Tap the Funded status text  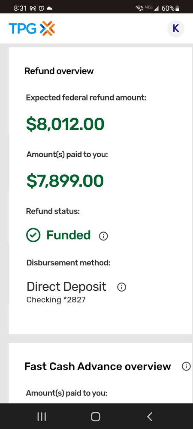[68, 235]
